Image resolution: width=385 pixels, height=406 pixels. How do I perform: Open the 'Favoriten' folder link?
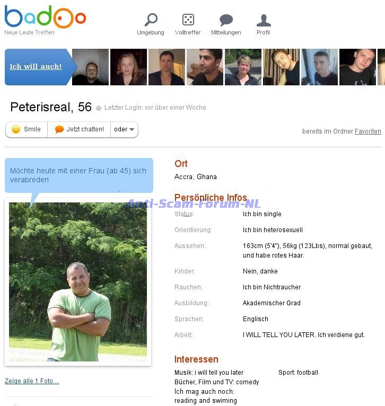(367, 131)
